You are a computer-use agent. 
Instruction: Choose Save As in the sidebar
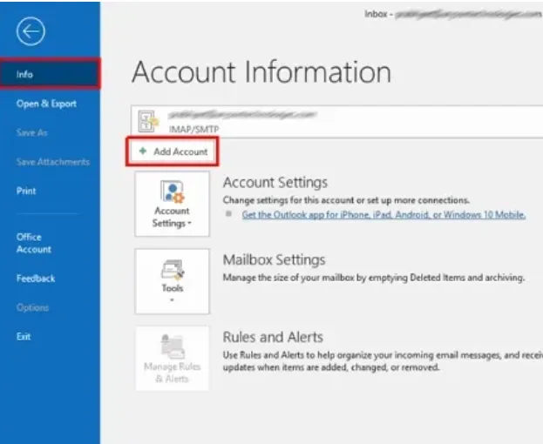(32, 132)
